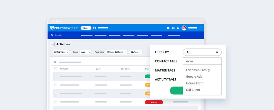Click the PracticePanther logo

tap(64, 28)
